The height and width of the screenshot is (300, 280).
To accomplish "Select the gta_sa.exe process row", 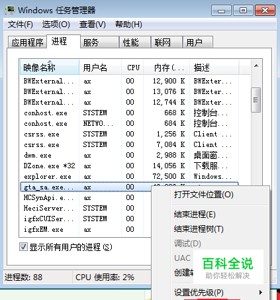I will click(86, 187).
